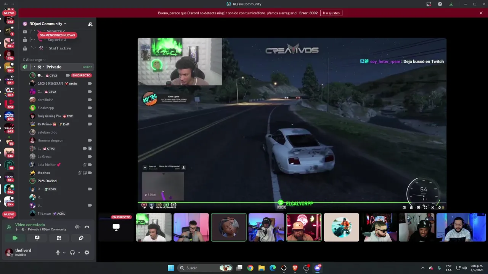The width and height of the screenshot is (488, 274).
Task: Toggle microphone mute in user panel
Action: (58, 252)
